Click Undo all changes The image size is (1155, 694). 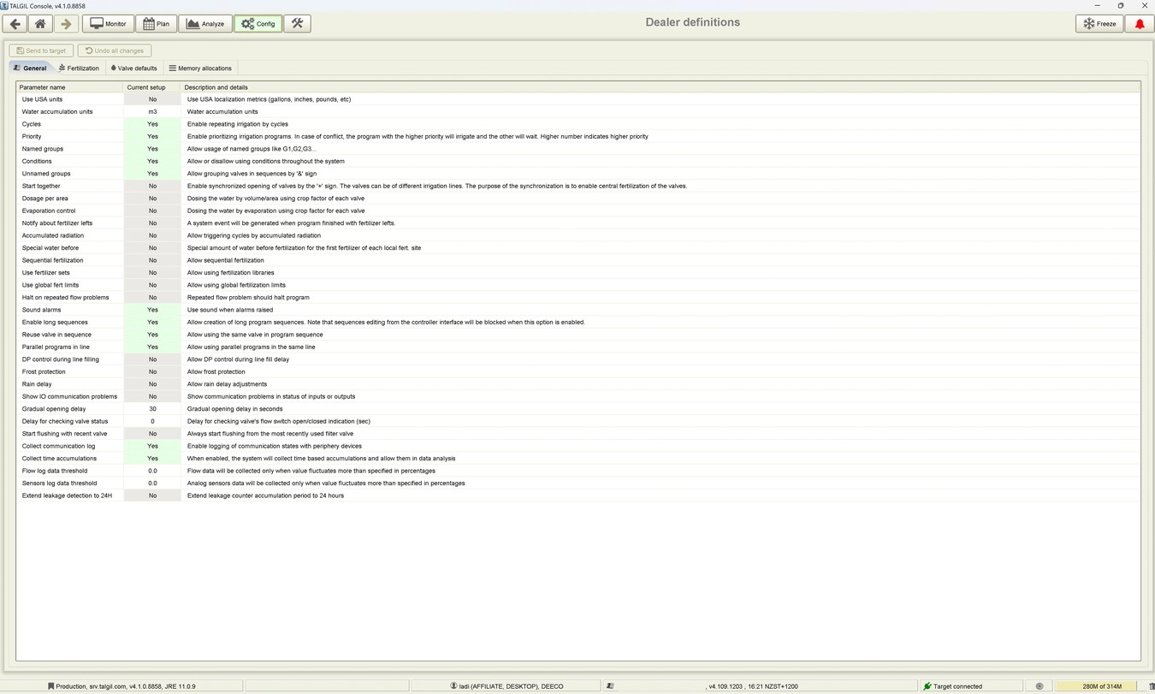[x=115, y=50]
